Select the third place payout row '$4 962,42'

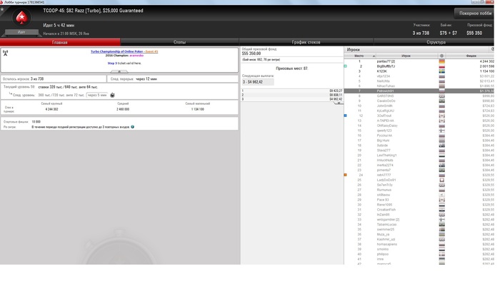click(291, 99)
